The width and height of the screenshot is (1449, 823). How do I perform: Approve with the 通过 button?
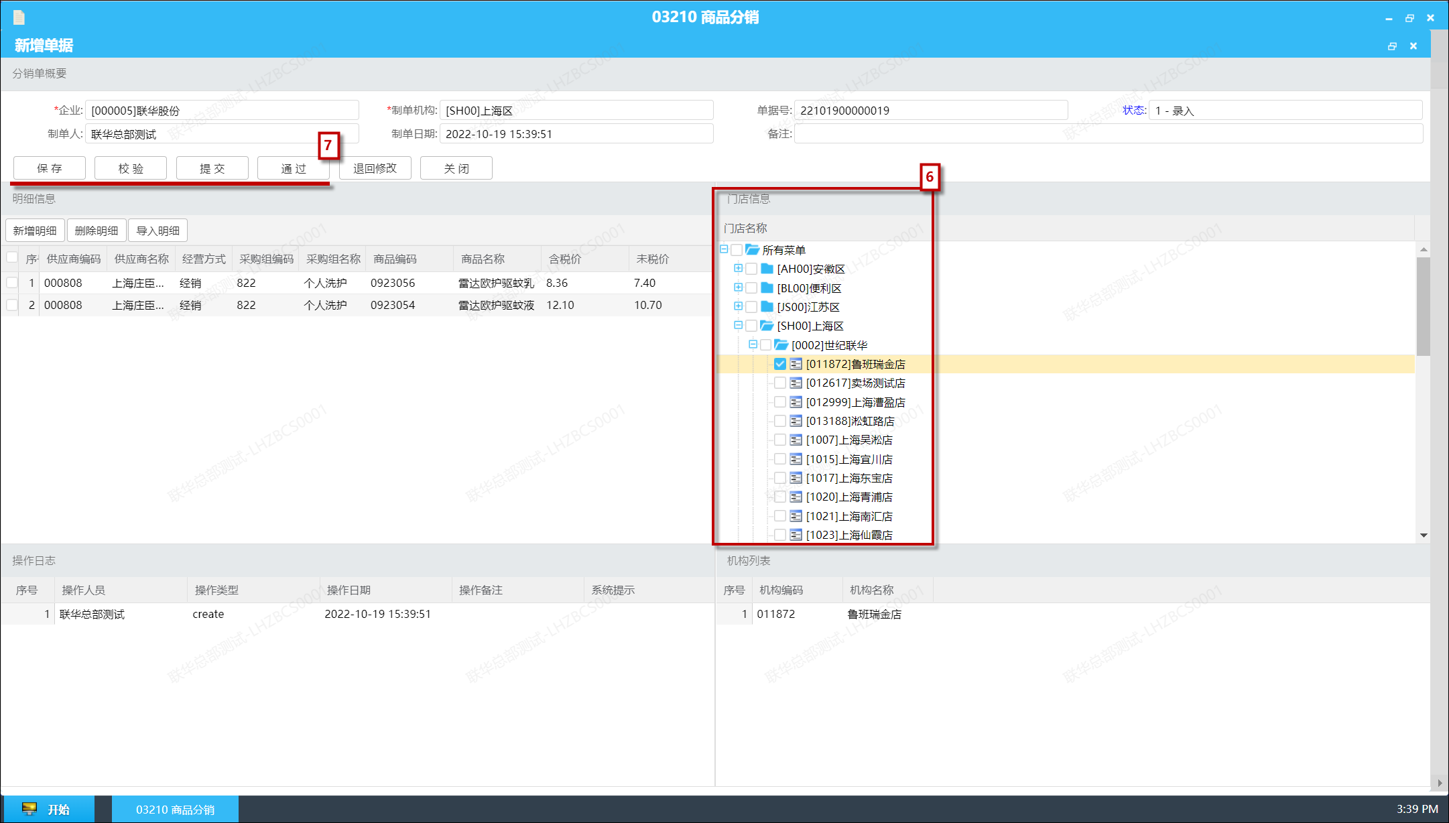click(x=294, y=168)
